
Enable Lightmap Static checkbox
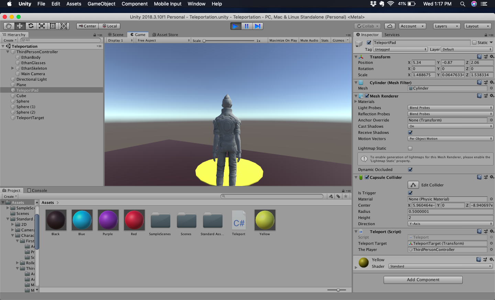click(410, 148)
